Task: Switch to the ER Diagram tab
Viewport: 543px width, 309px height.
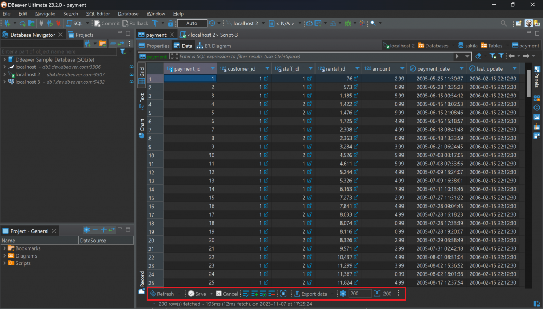Action: [214, 46]
